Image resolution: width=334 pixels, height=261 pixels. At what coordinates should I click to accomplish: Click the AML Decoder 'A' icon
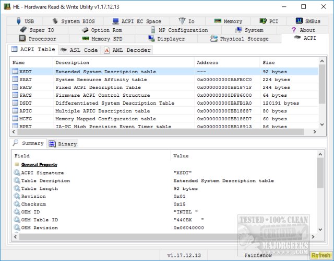pos(106,50)
